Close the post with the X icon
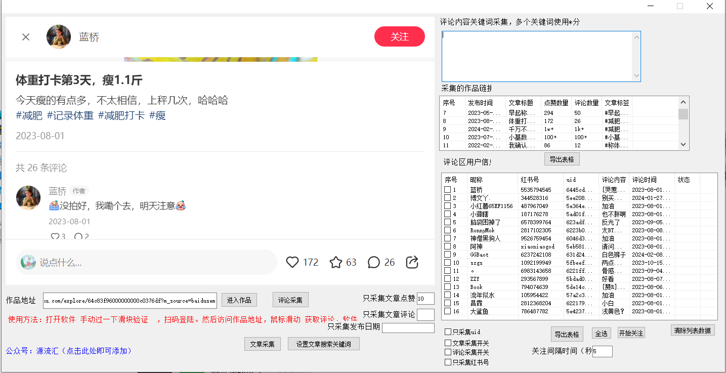 click(x=26, y=37)
